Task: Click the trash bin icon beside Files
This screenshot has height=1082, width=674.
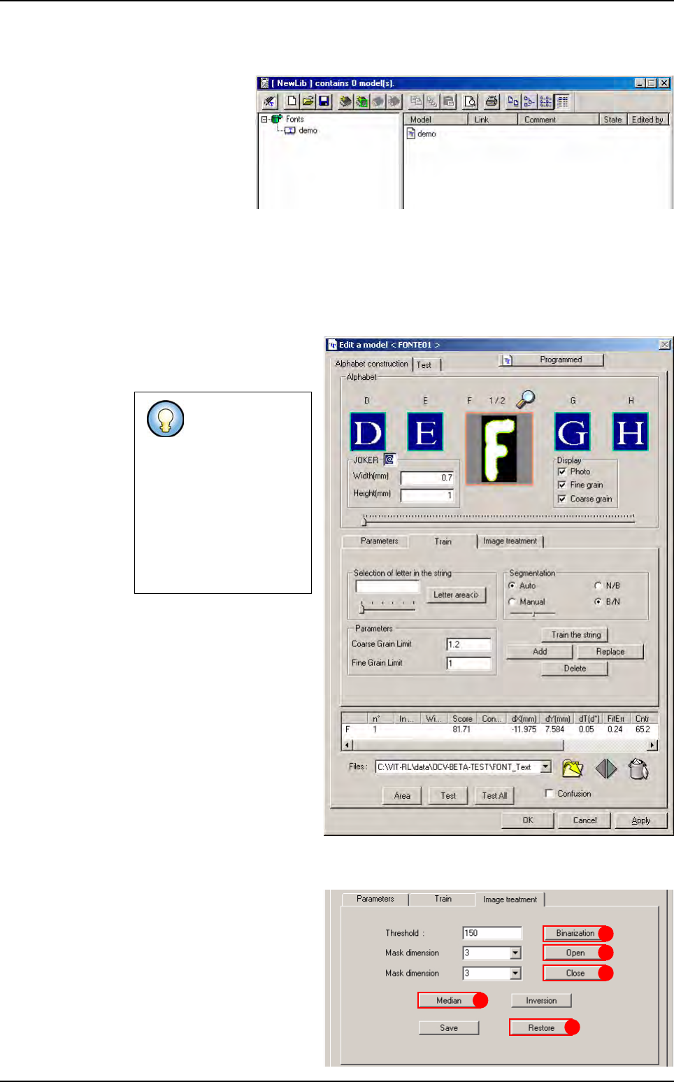Action: point(638,768)
